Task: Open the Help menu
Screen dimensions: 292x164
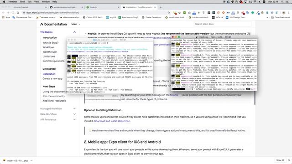Action: (55, 2)
